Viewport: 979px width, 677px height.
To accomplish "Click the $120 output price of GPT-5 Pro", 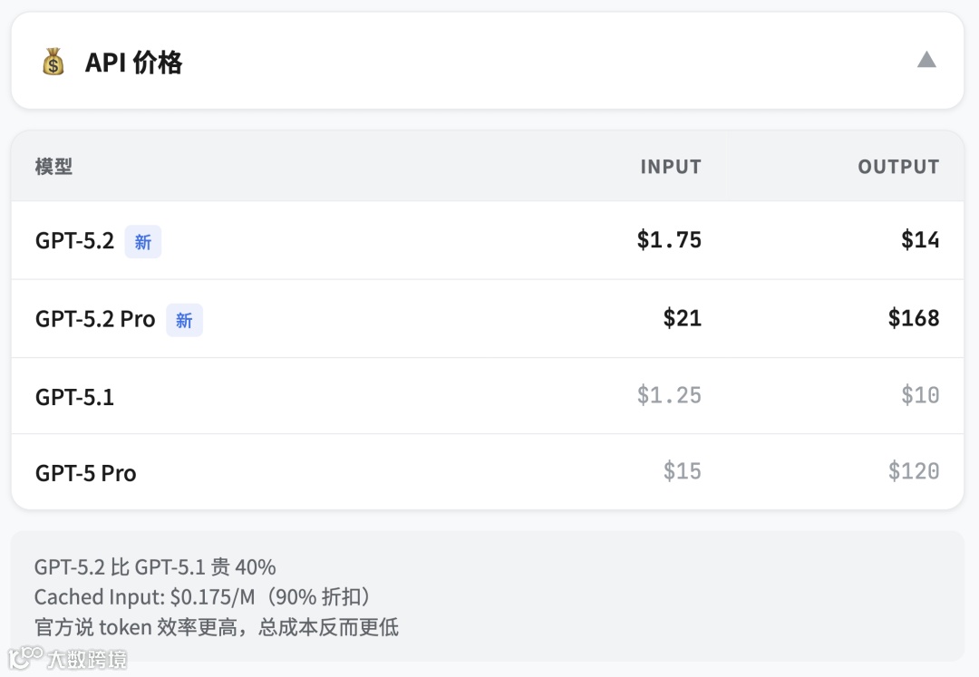I will click(x=913, y=471).
